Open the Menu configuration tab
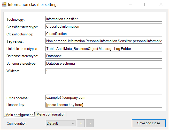 51,114
